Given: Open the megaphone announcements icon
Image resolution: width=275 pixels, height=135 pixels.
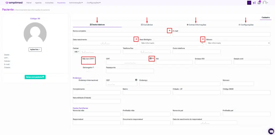Looking at the screenshot, I should pos(254,3).
